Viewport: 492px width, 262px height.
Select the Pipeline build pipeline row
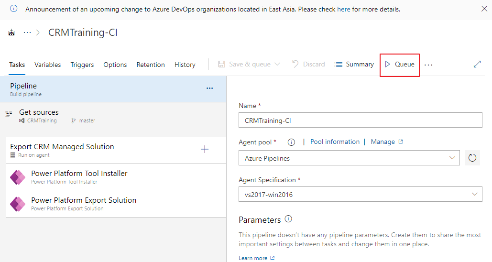pyautogui.click(x=113, y=89)
